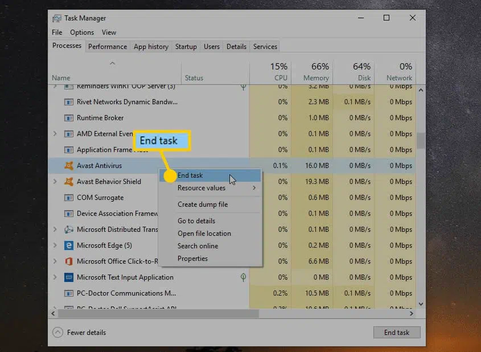The height and width of the screenshot is (352, 481).
Task: Click the 19.3 MB memory value
Action: pos(317,182)
